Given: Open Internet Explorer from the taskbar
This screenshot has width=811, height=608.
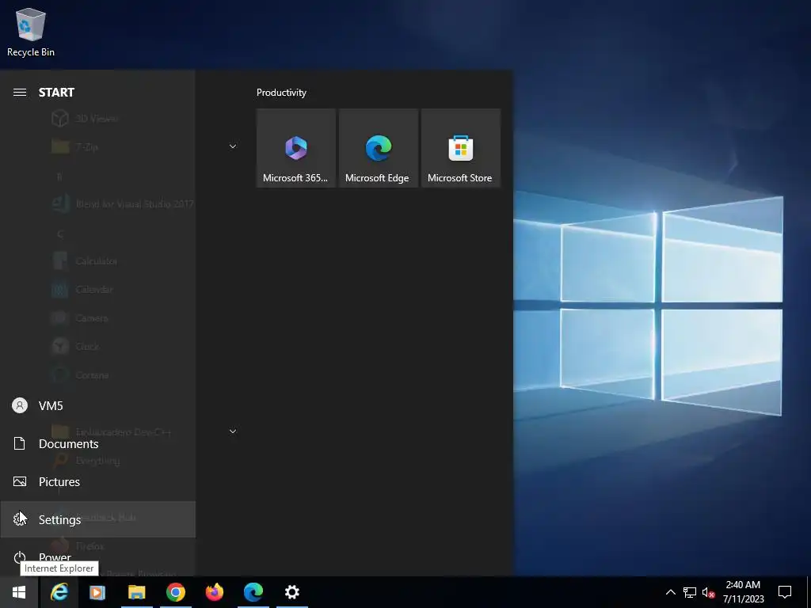Looking at the screenshot, I should (x=59, y=592).
